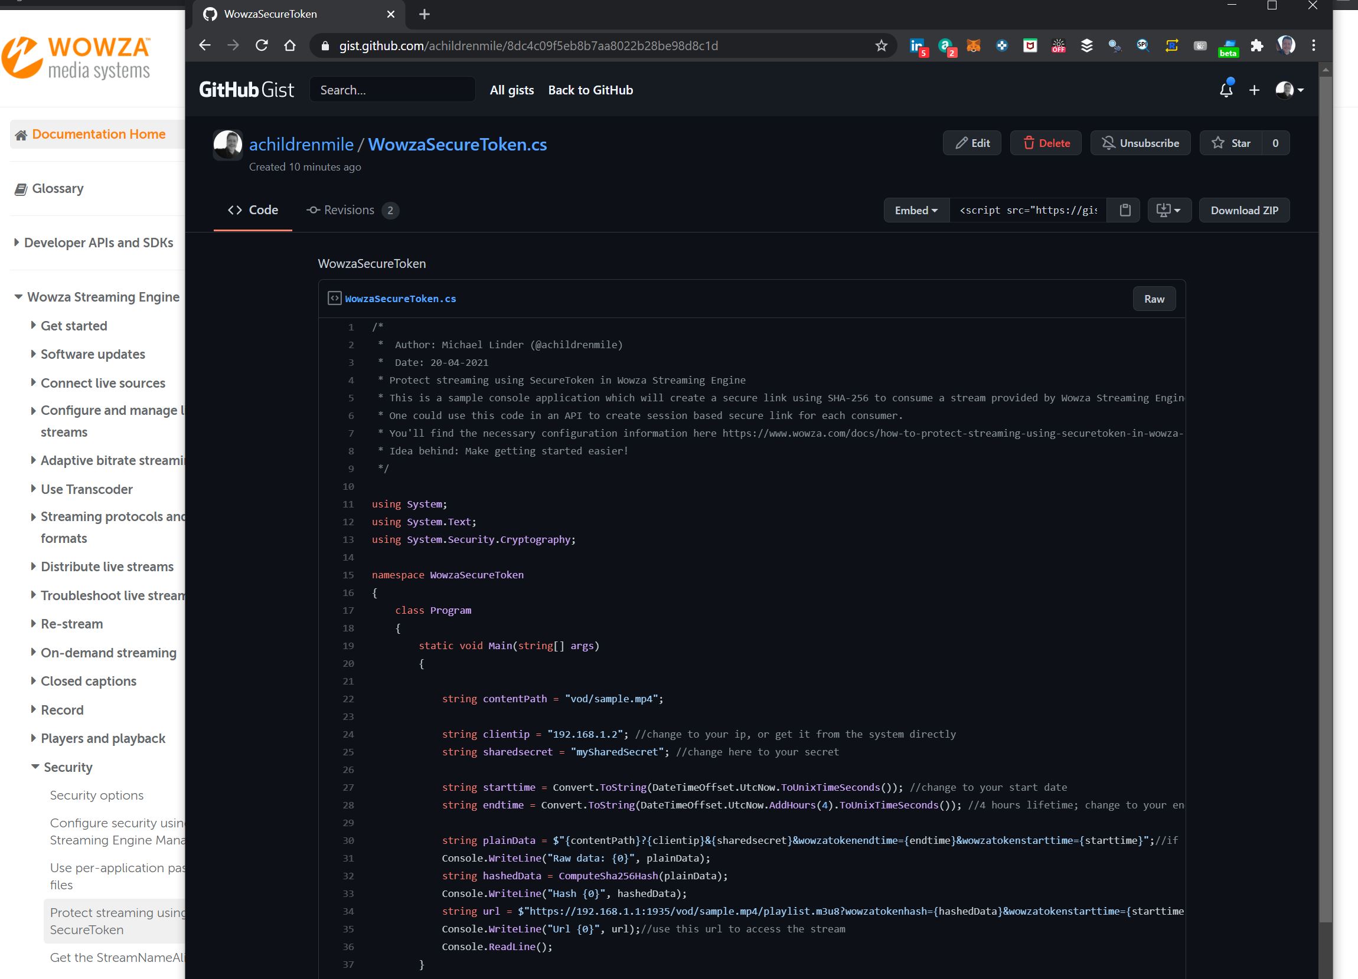Screen dimensions: 1358x979
Task: Open the desktop download dropdown
Action: point(1169,210)
